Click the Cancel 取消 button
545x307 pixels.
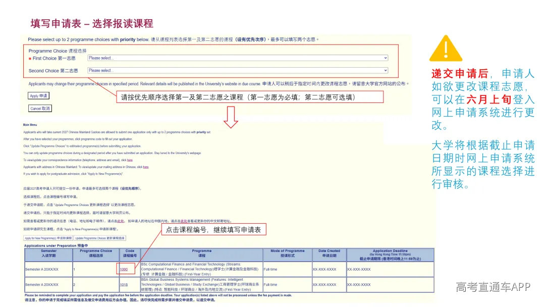tap(40, 109)
